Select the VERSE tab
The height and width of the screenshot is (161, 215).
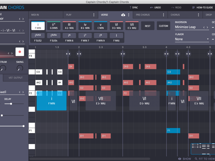pos(116,15)
